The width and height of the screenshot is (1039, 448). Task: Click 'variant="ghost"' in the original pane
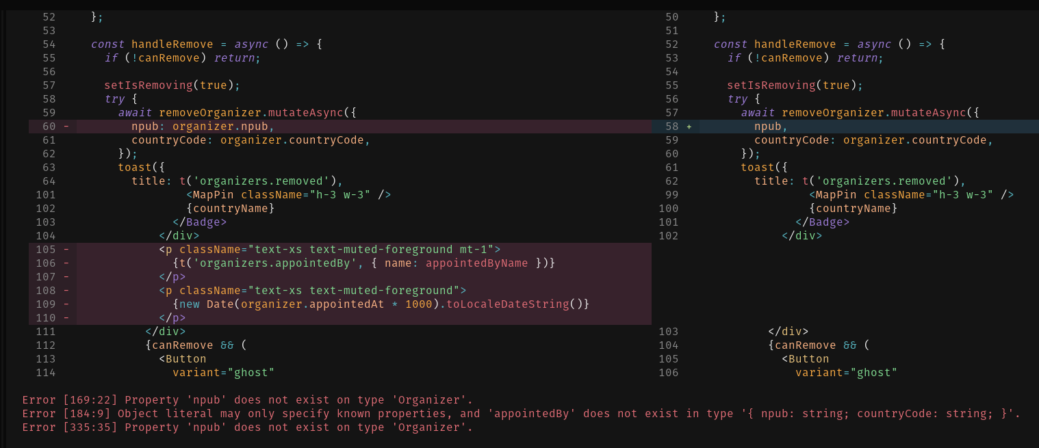point(223,373)
